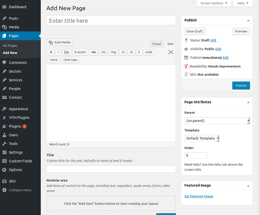
Task: Collapse the Publish panel with its arrow
Action: click(248, 20)
